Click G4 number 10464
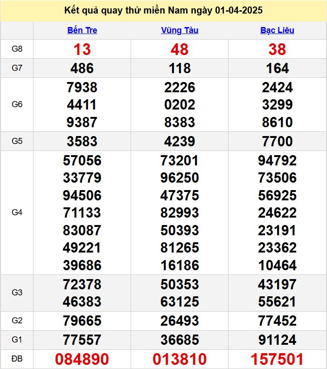 click(277, 266)
